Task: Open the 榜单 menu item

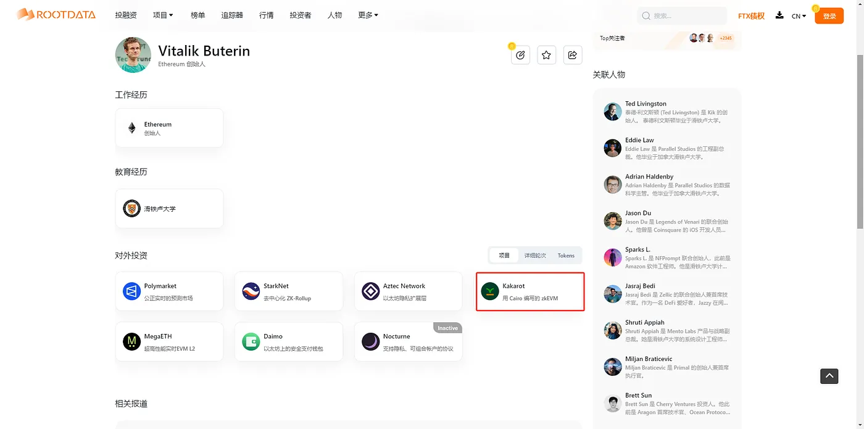Action: pos(197,15)
